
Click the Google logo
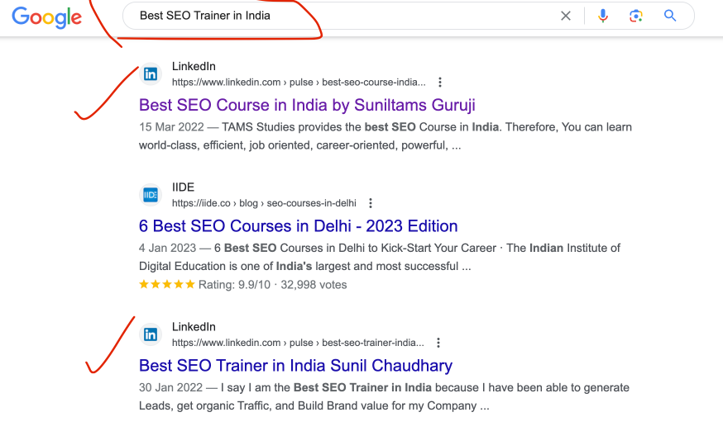pos(46,17)
